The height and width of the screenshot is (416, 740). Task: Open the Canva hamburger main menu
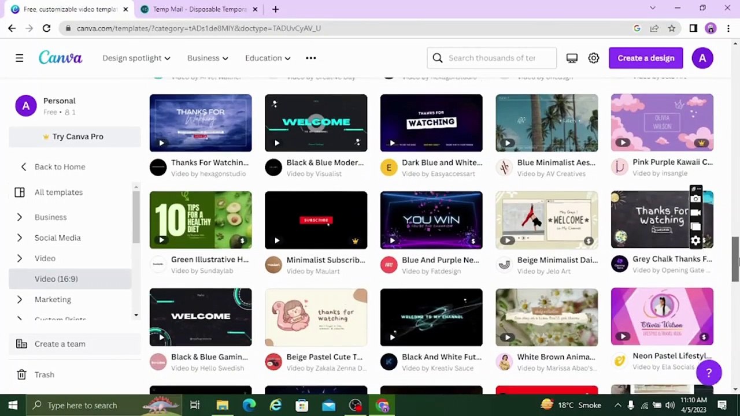coord(19,58)
